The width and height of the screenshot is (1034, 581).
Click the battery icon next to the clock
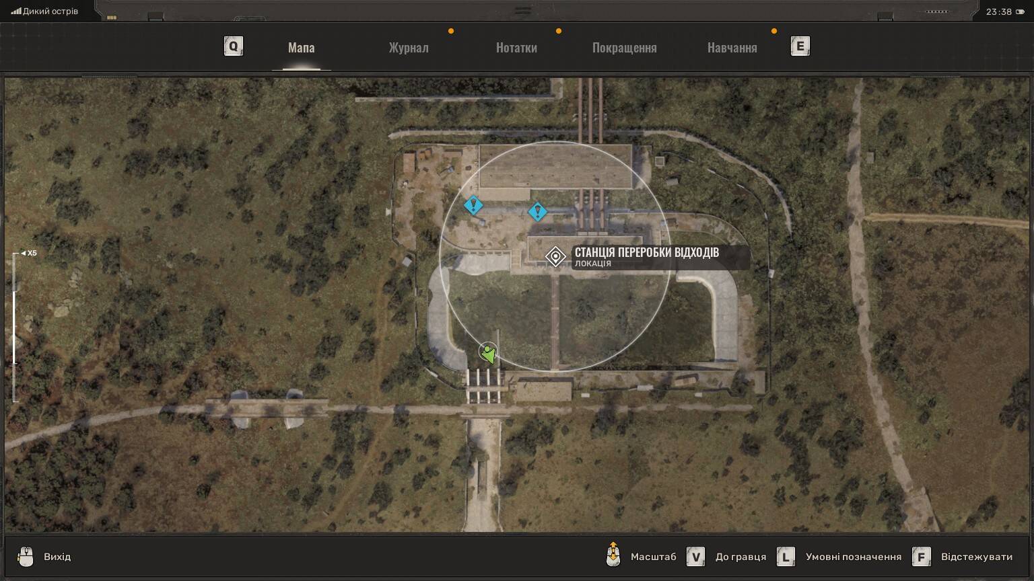pyautogui.click(x=1020, y=11)
